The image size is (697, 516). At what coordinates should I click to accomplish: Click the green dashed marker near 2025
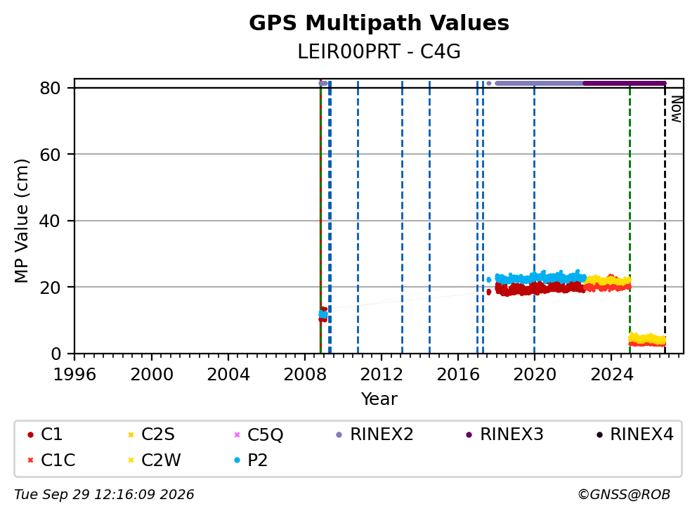coord(630,218)
